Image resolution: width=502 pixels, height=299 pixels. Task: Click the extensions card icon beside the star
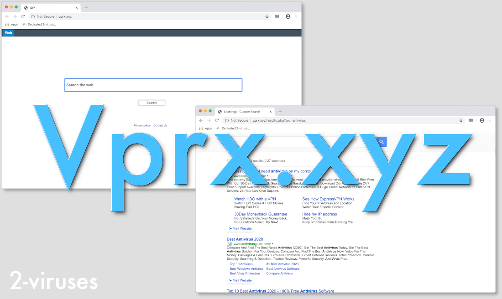(x=471, y=120)
